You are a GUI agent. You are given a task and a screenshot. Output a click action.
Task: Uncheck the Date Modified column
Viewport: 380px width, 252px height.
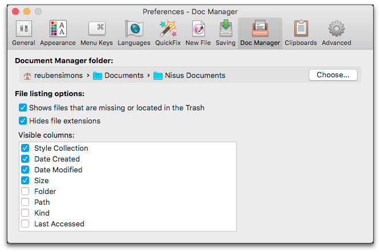coord(25,170)
